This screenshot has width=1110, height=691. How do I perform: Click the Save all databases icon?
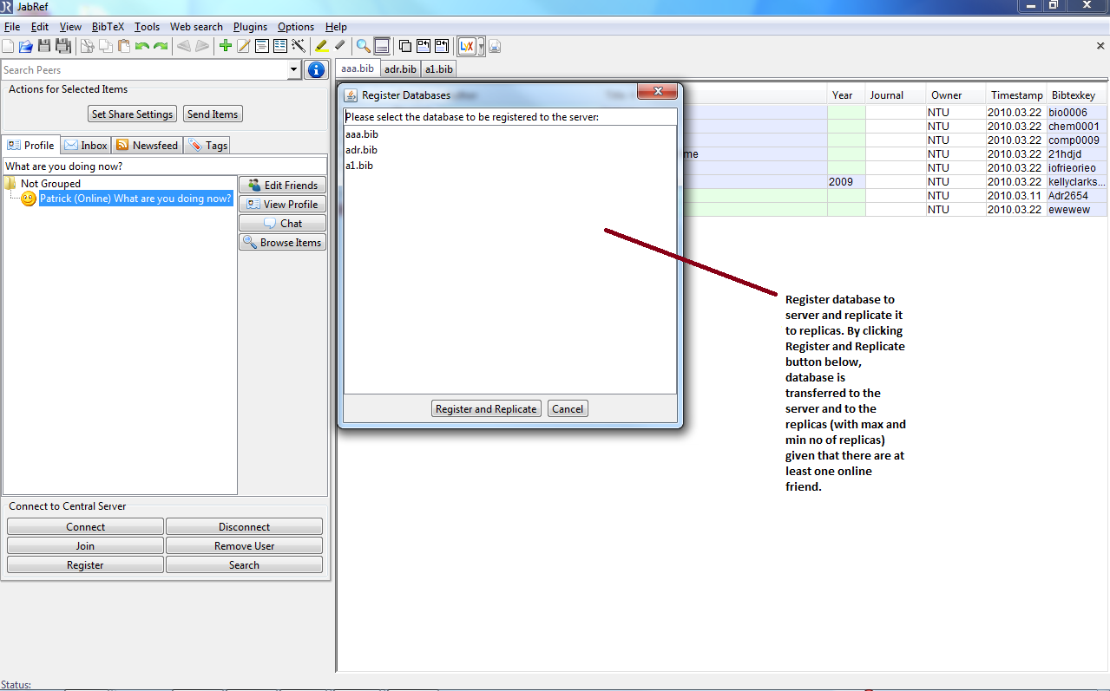(63, 46)
